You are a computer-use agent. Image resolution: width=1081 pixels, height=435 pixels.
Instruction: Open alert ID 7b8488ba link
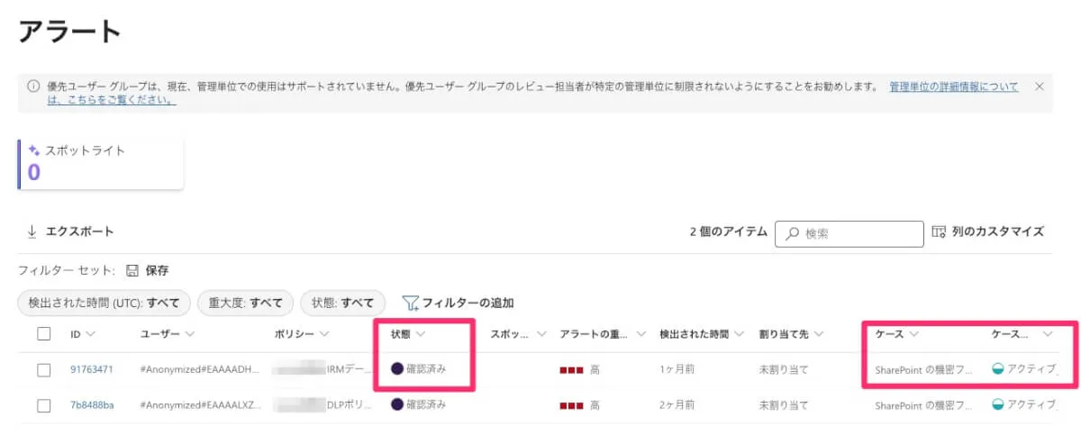coord(92,405)
